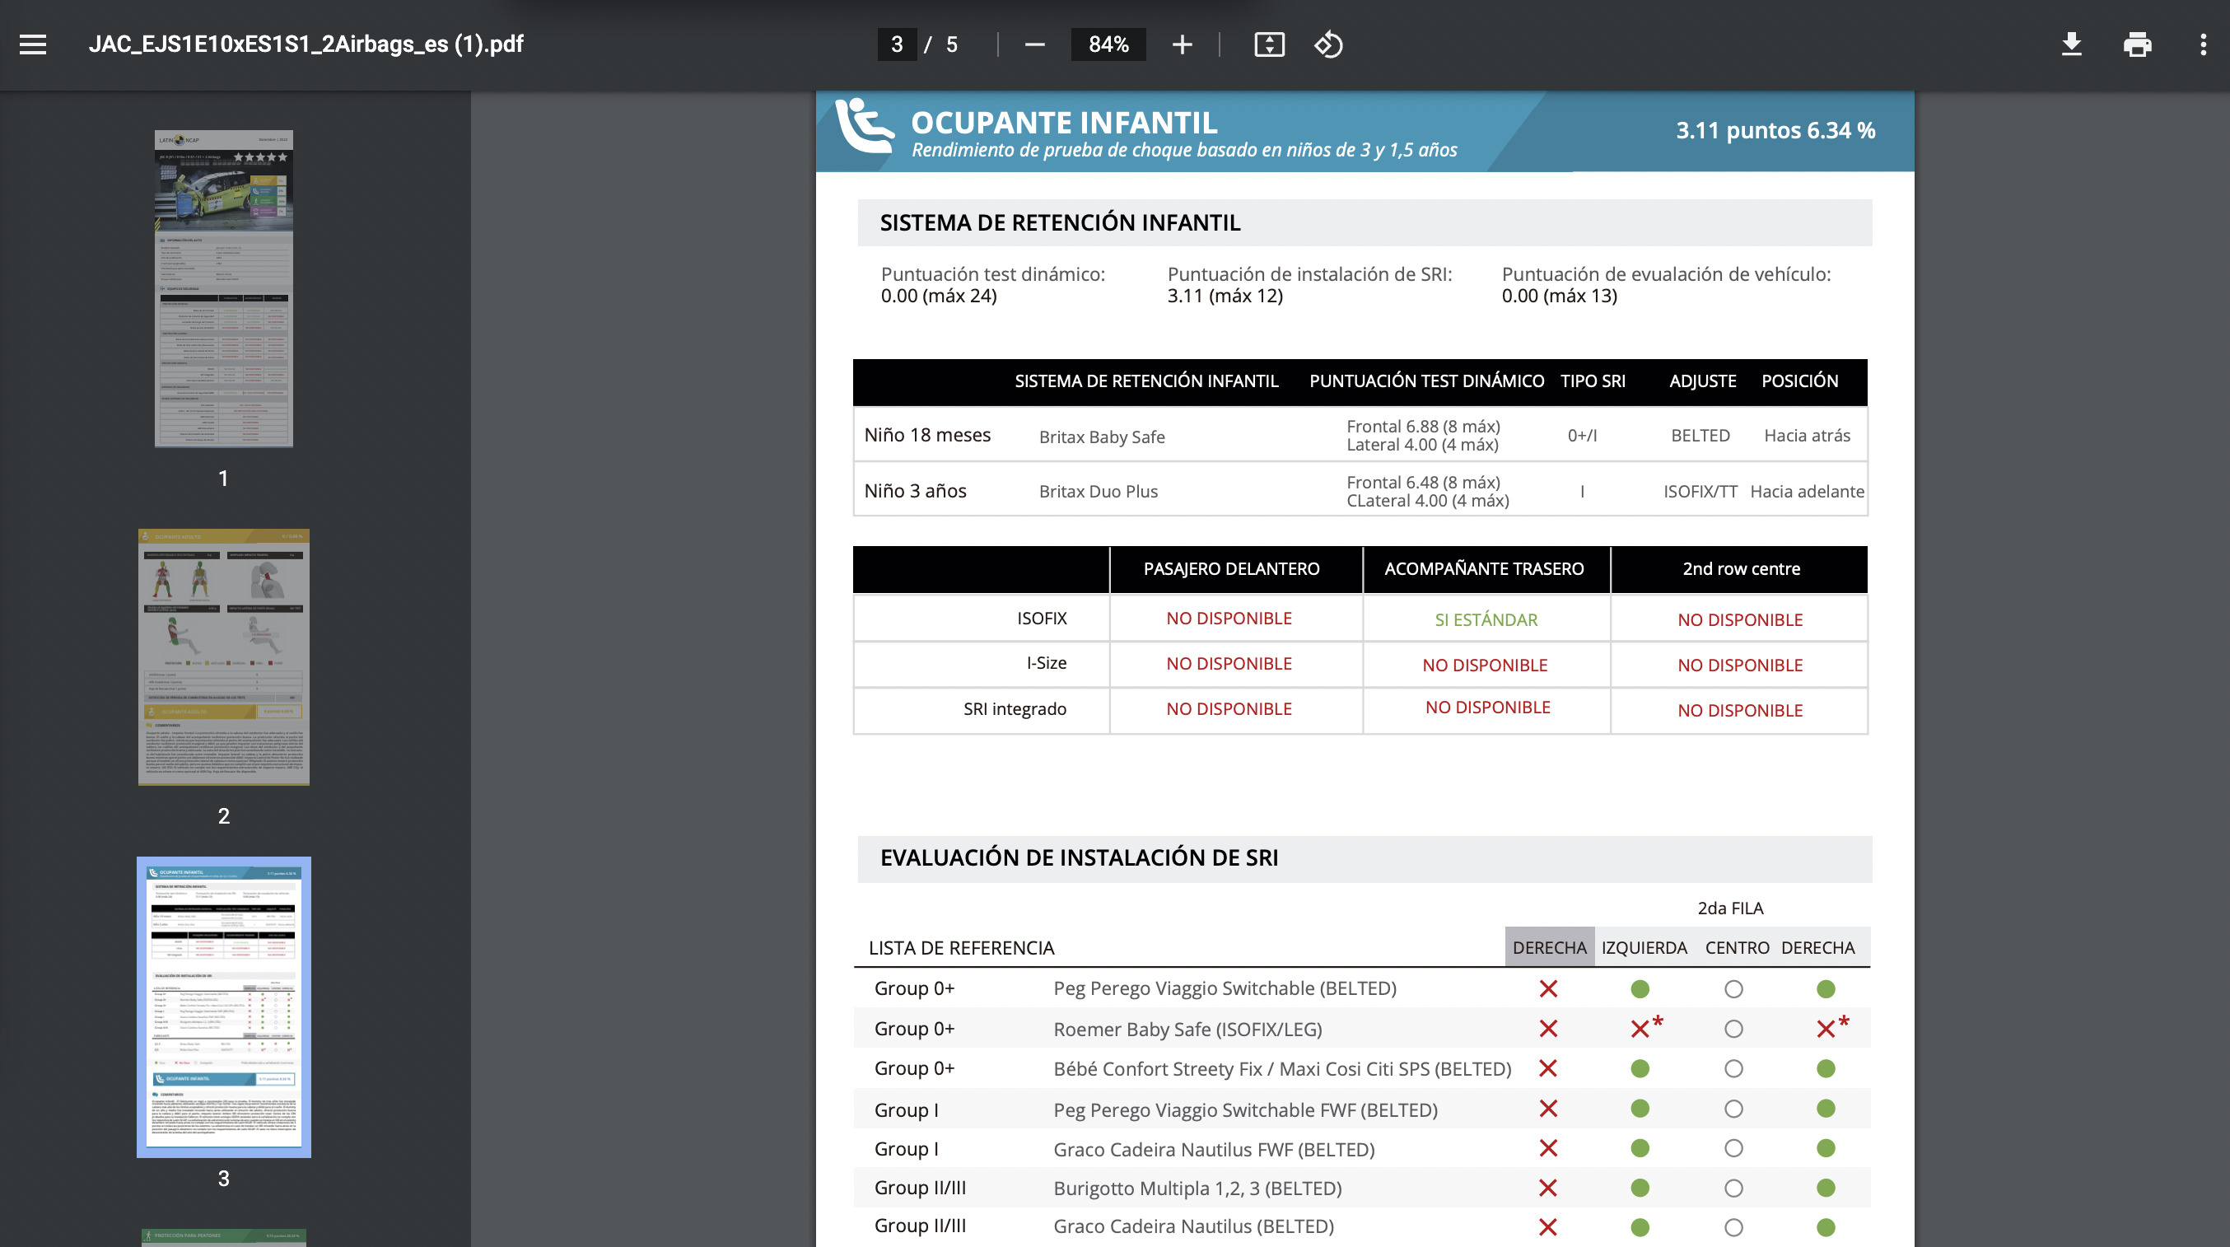Viewport: 2230px width, 1247px height.
Task: Click the child seat icon in header
Action: 863,128
